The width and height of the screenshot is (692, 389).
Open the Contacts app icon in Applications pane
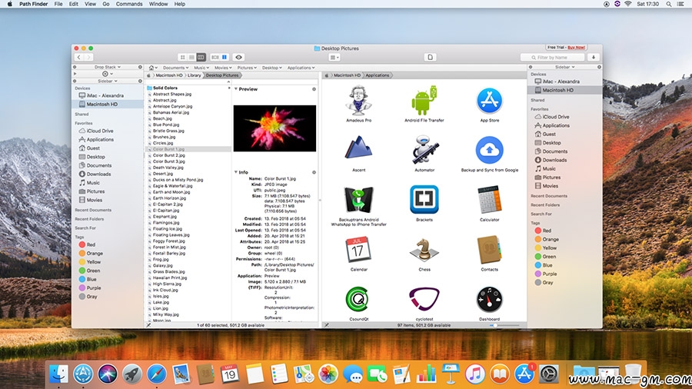click(x=490, y=250)
